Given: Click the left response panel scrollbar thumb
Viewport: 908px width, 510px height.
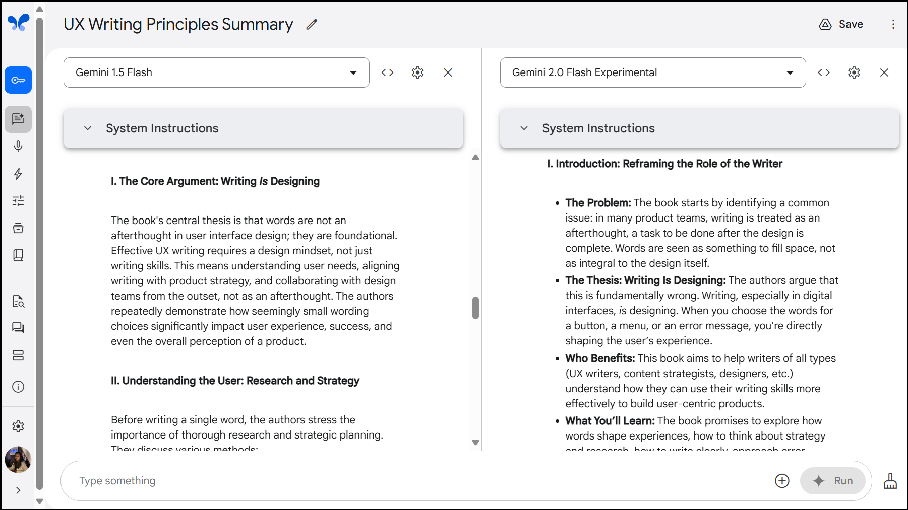Looking at the screenshot, I should coord(475,308).
